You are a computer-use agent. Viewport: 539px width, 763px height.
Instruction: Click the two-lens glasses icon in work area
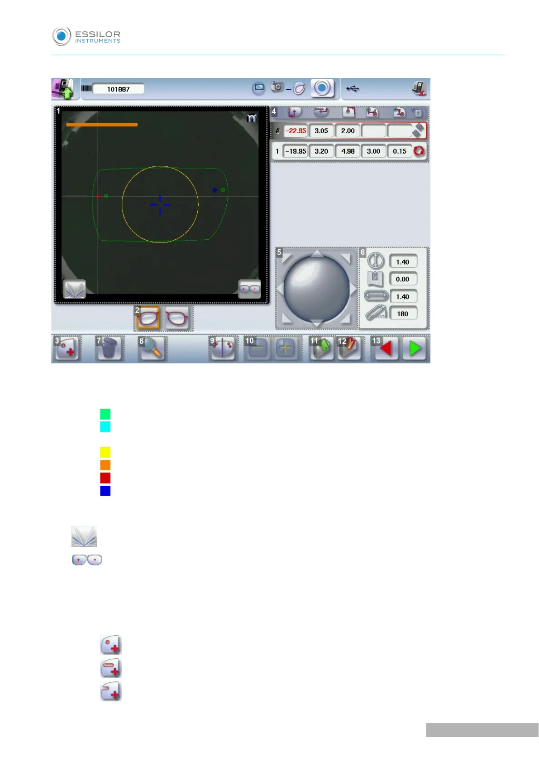249,289
